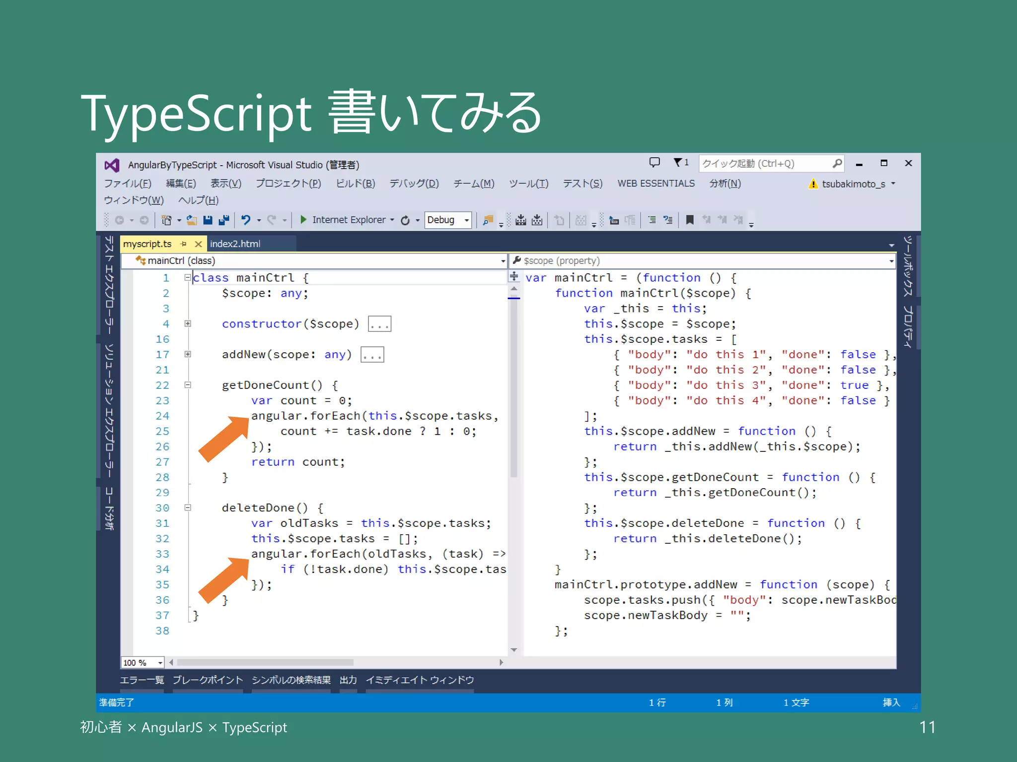
Task: Open the Internet Explorer browser target dropdown
Action: 392,220
